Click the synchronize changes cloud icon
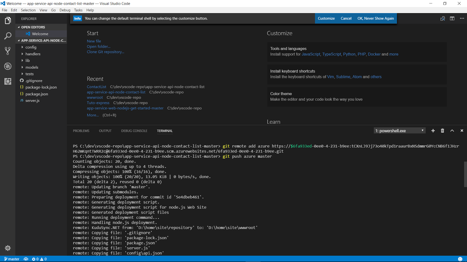Viewport: 467px width, 262px height. (x=26, y=259)
